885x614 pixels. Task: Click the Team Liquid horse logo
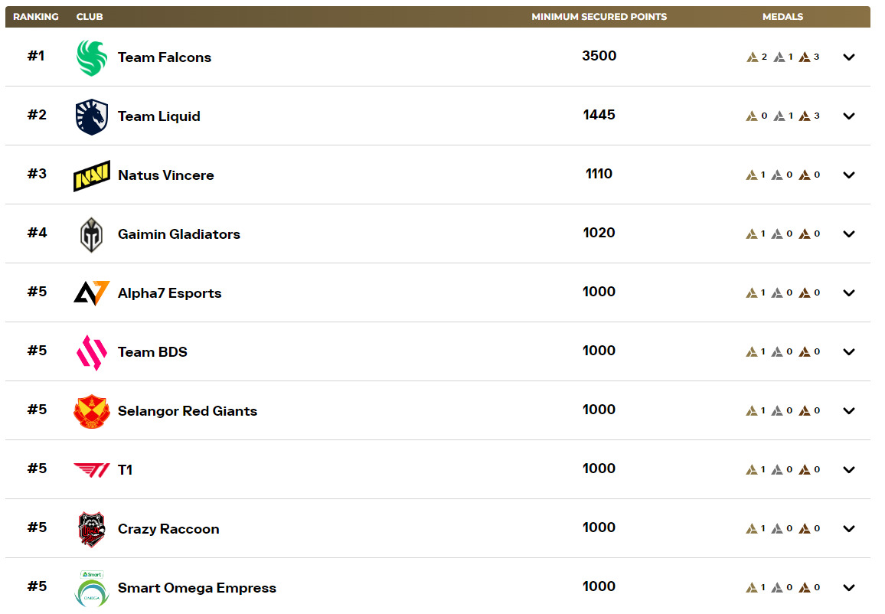click(92, 116)
